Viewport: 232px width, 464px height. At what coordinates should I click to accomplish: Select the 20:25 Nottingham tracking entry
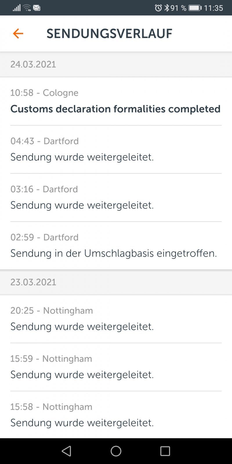point(116,319)
